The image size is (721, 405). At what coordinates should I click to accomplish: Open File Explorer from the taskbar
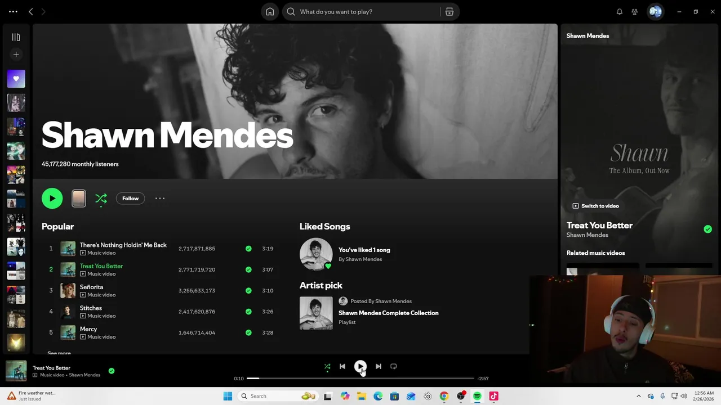pyautogui.click(x=362, y=396)
